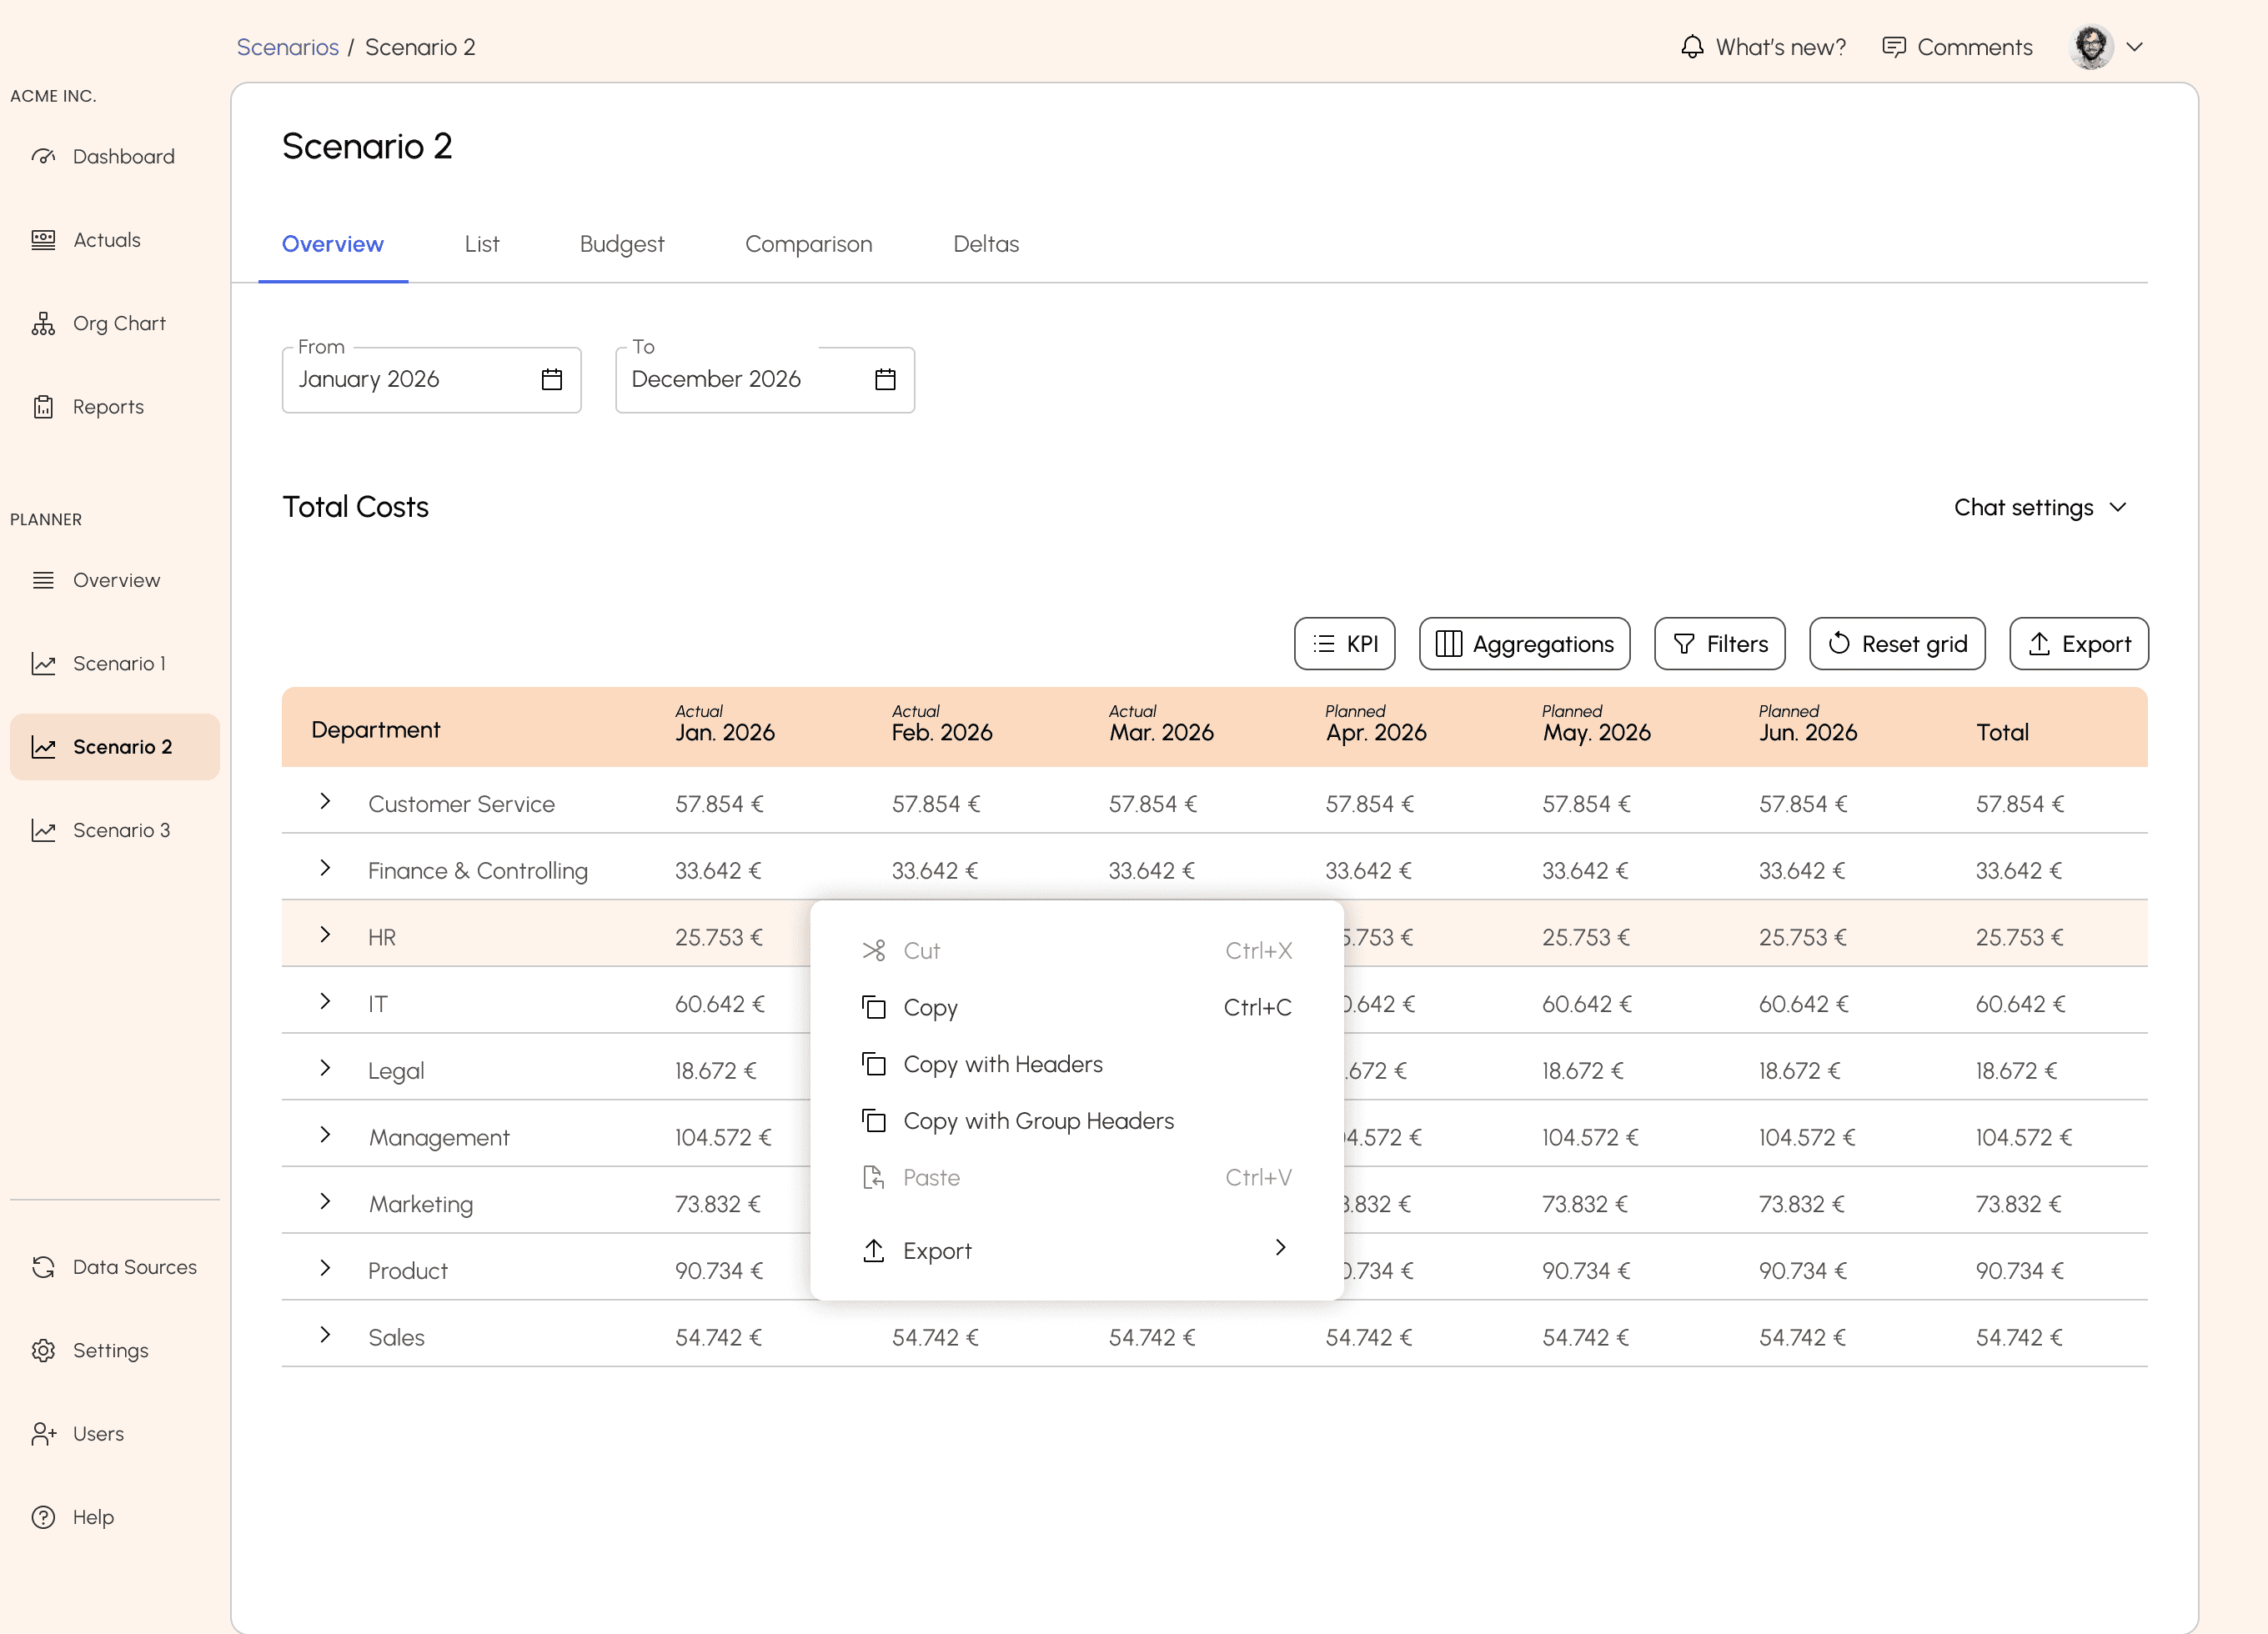Screen dimensions: 2268x1634
Task: Switch to the Comparison tab
Action: (809, 244)
